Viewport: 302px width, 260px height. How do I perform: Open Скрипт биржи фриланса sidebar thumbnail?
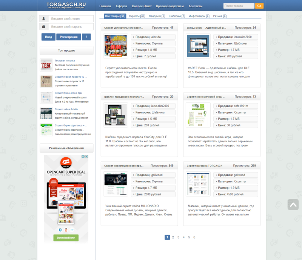[x=46, y=130]
